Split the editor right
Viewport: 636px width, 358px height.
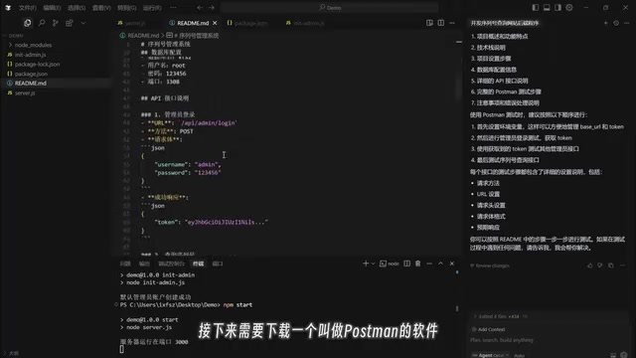click(441, 23)
